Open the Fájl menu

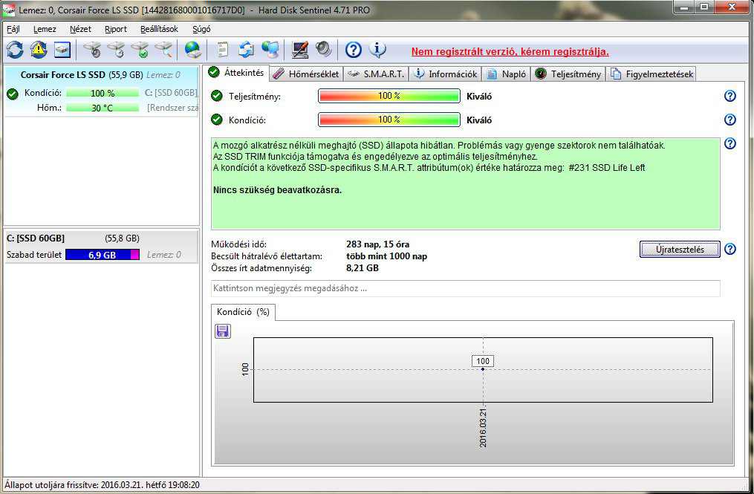click(x=13, y=29)
